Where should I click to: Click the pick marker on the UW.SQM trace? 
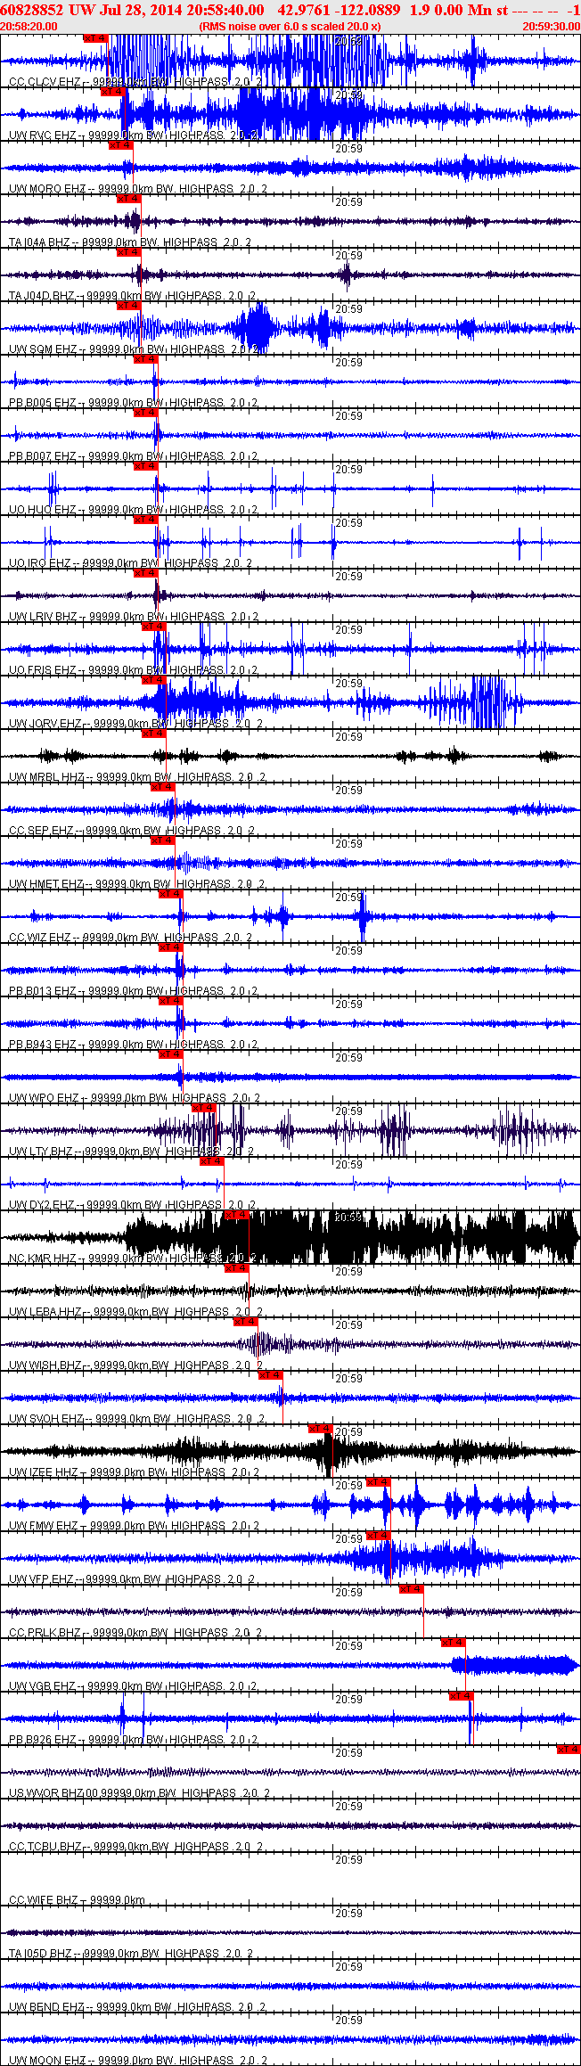click(129, 306)
